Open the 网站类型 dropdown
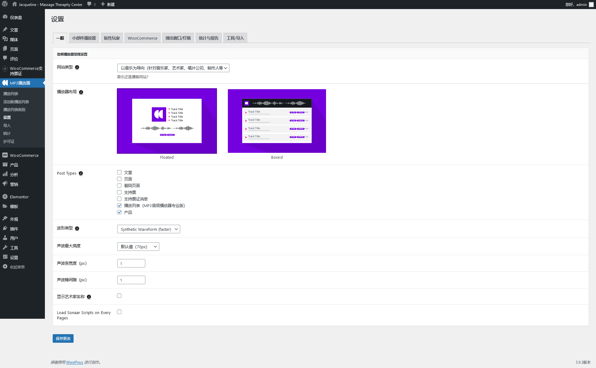Image resolution: width=596 pixels, height=368 pixels. click(x=173, y=68)
